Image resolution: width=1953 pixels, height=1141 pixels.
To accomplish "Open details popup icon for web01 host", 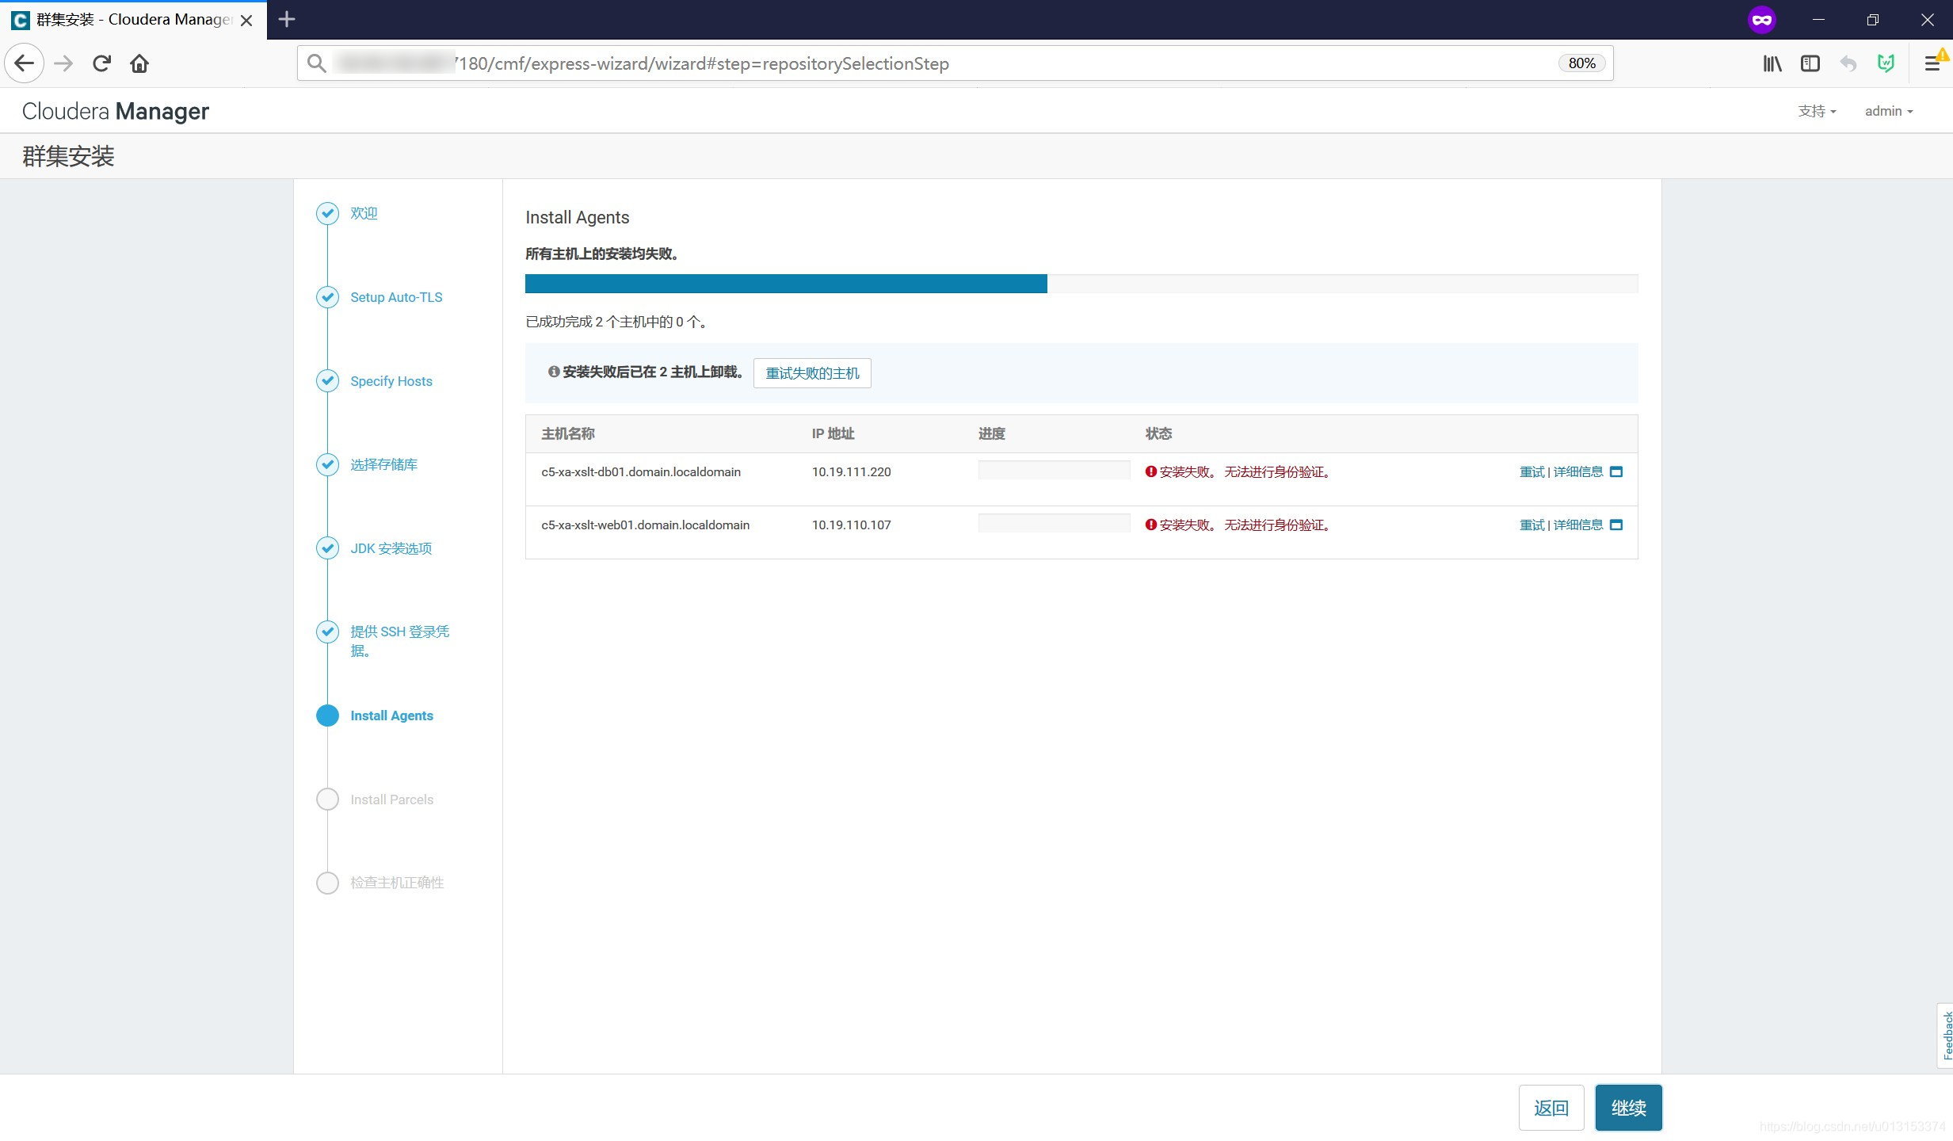I will coord(1616,525).
